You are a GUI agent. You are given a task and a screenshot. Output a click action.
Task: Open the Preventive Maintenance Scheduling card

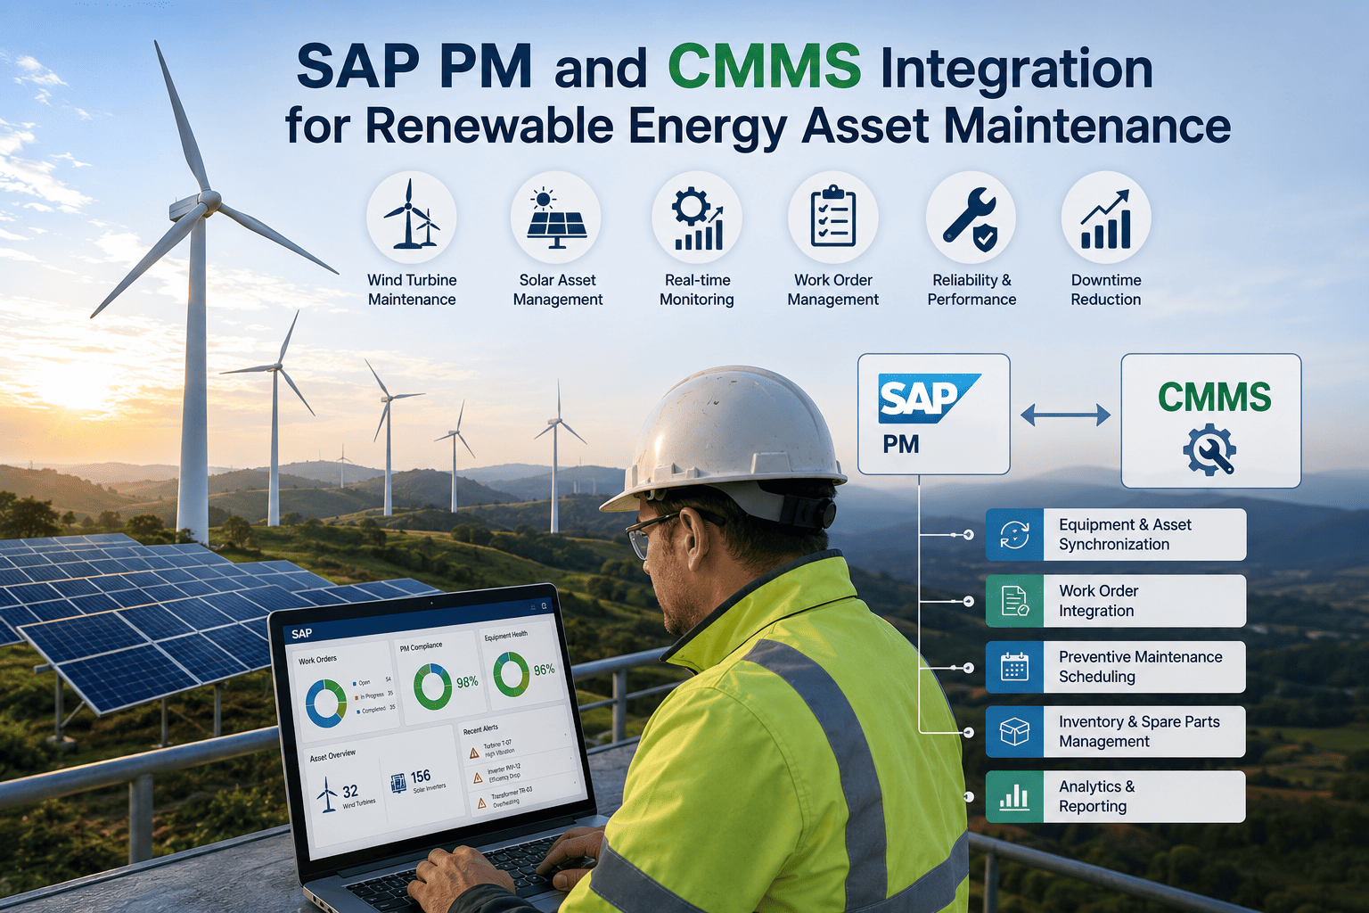[x=1116, y=667]
